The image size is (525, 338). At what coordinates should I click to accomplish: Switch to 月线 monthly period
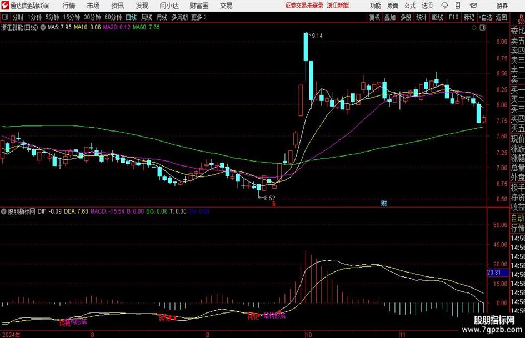(x=162, y=17)
